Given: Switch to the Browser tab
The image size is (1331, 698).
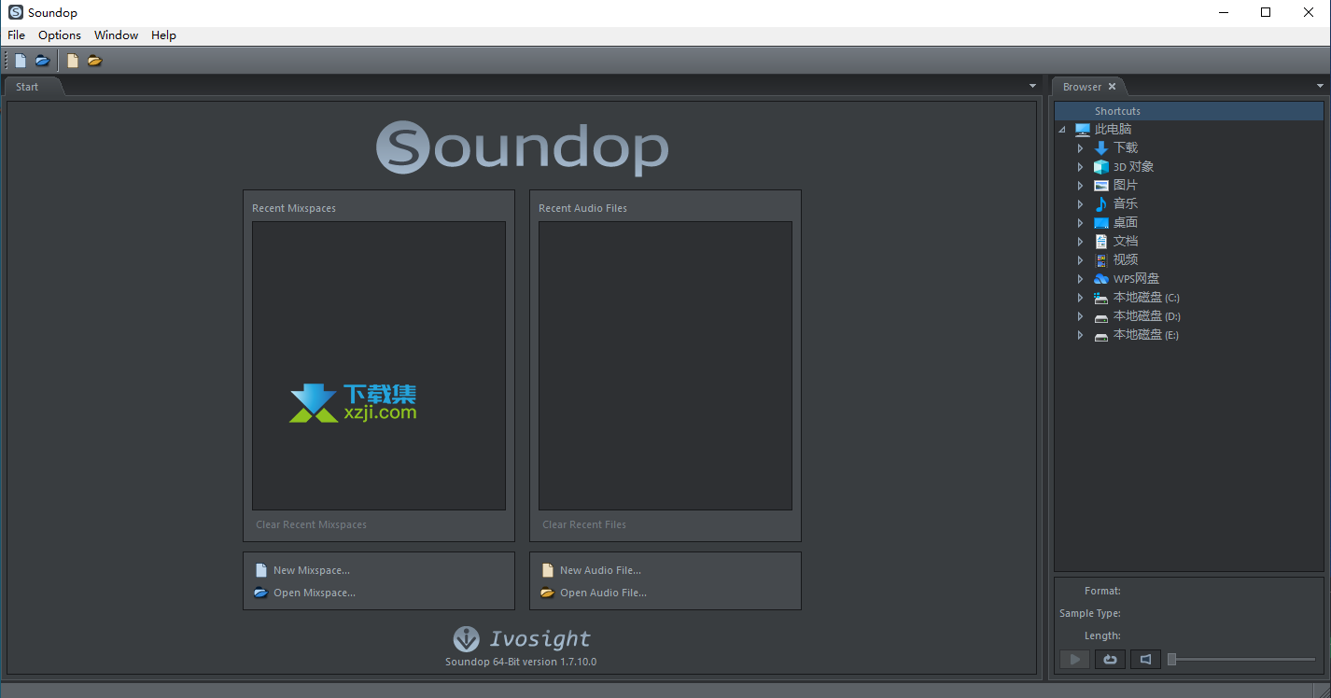Looking at the screenshot, I should (x=1082, y=87).
